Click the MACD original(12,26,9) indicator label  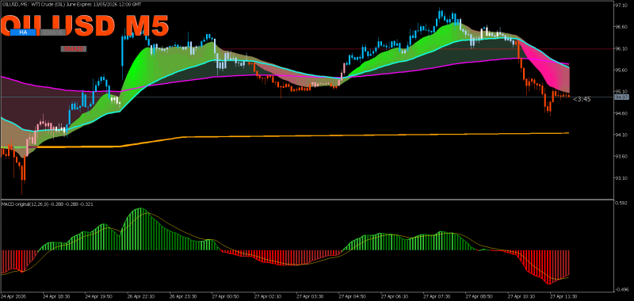(47, 204)
